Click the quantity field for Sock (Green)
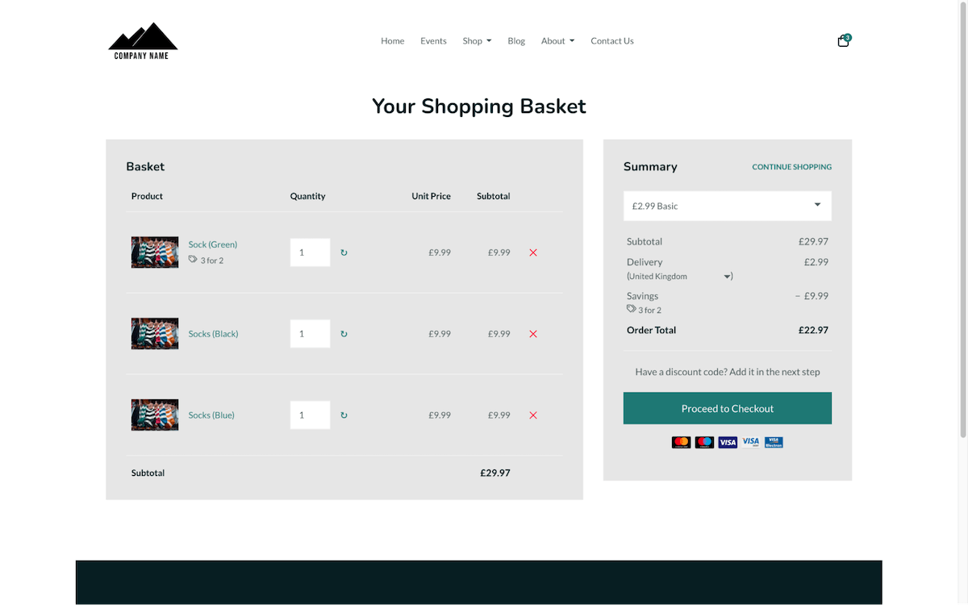The width and height of the screenshot is (968, 605). [310, 252]
